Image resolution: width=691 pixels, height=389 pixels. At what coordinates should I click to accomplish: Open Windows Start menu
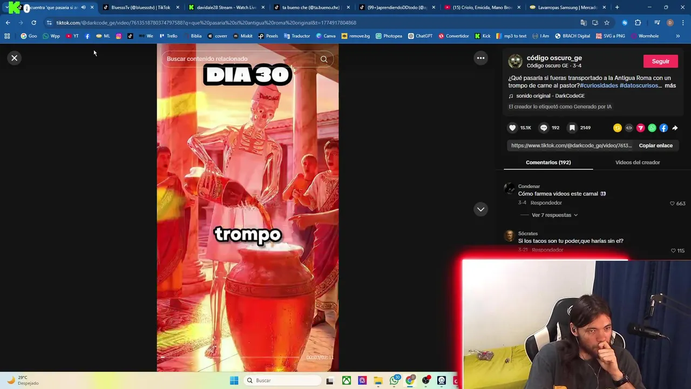click(234, 380)
